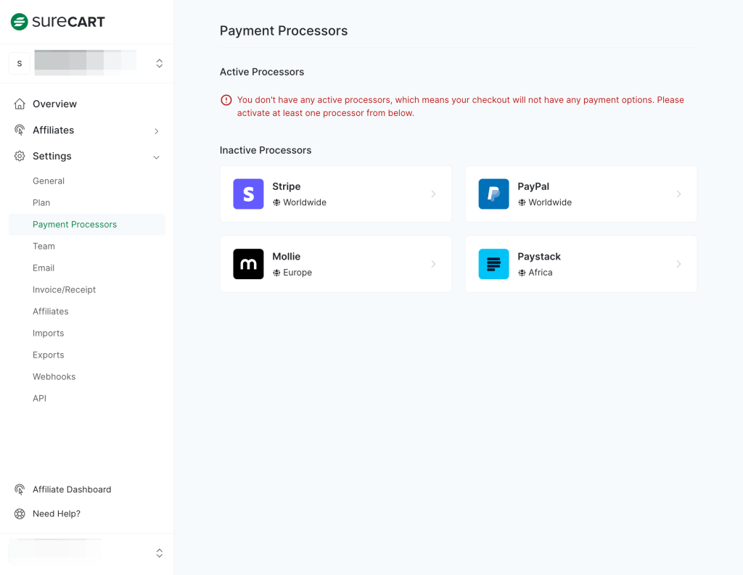
Task: Select the Mollie processor icon
Action: (248, 264)
